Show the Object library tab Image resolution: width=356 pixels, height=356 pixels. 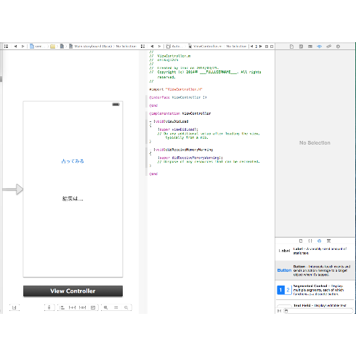click(x=320, y=240)
